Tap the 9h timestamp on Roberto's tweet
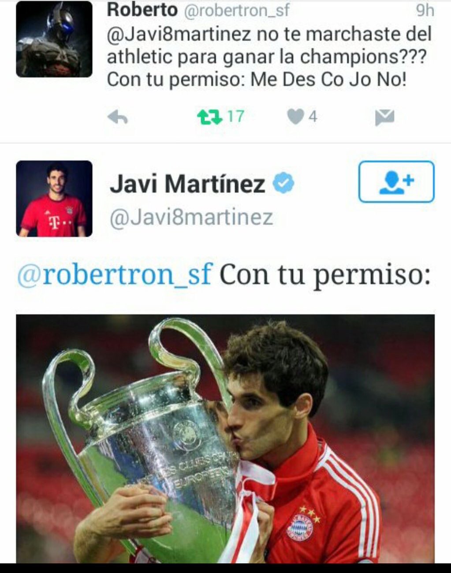The width and height of the screenshot is (451, 573). coord(425,11)
